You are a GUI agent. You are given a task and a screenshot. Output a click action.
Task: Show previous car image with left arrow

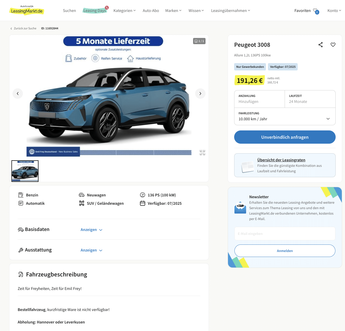[18, 94]
